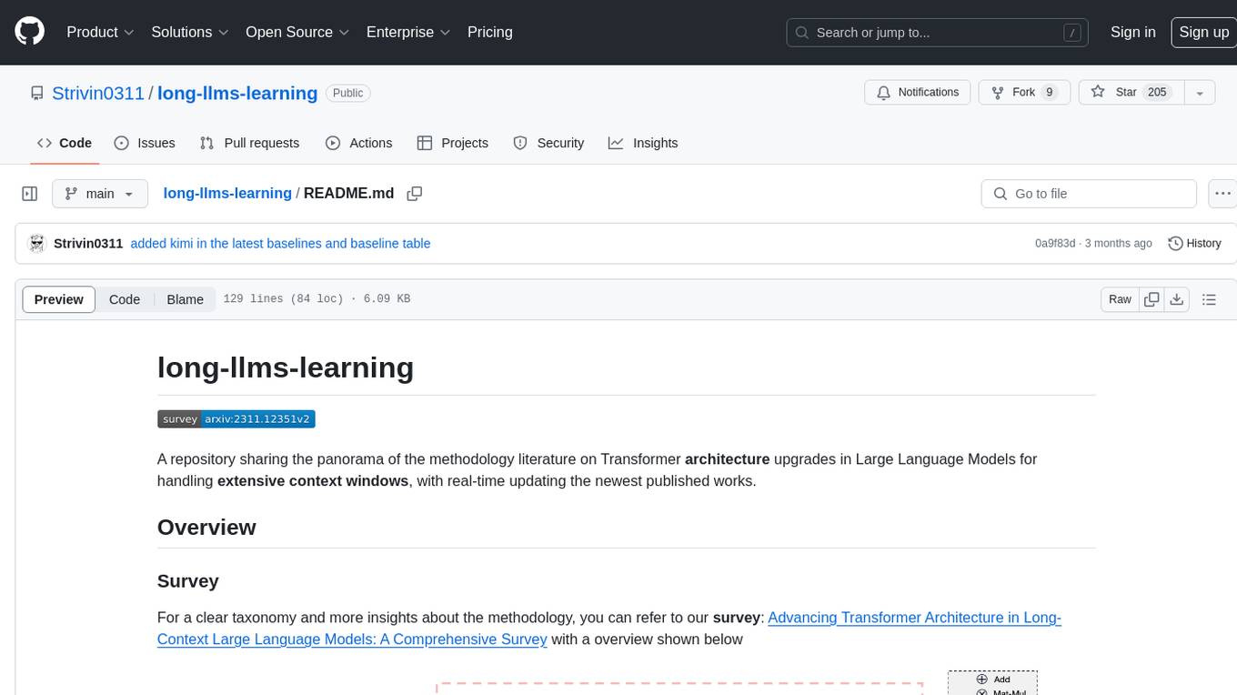This screenshot has width=1237, height=695.
Task: Click the Public visibility label
Action: (x=348, y=93)
